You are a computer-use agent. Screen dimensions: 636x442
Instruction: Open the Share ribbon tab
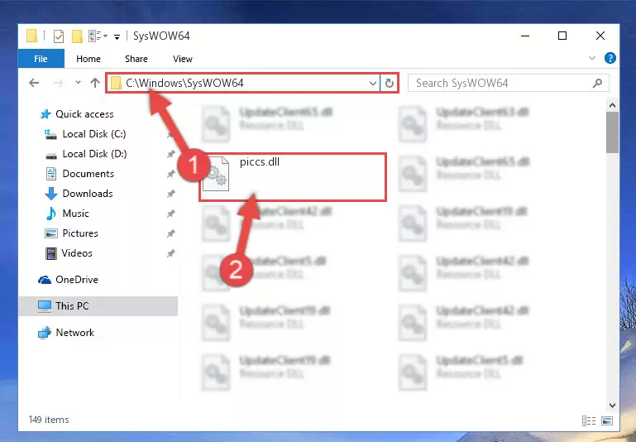[136, 59]
